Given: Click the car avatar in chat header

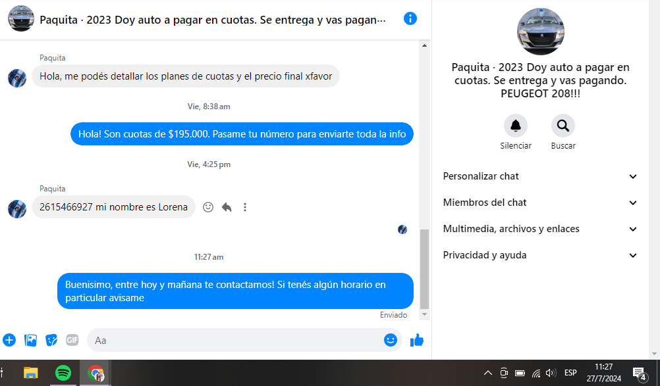Looking at the screenshot, I should 20,18.
